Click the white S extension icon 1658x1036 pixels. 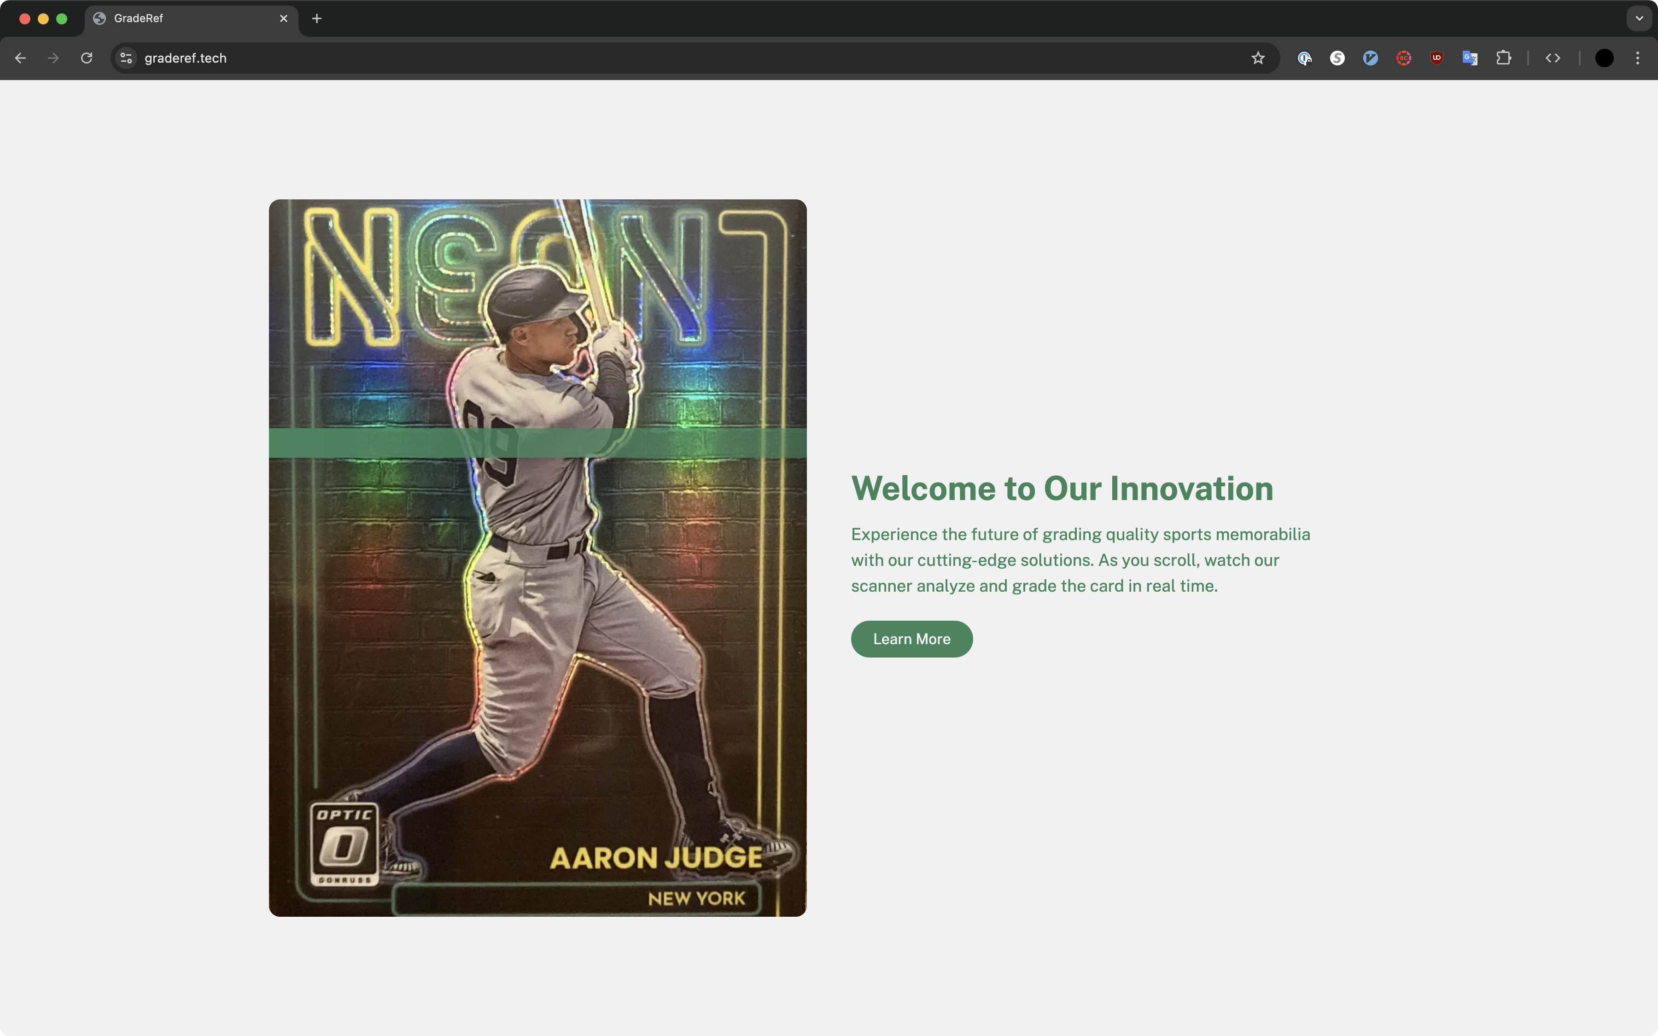coord(1337,58)
